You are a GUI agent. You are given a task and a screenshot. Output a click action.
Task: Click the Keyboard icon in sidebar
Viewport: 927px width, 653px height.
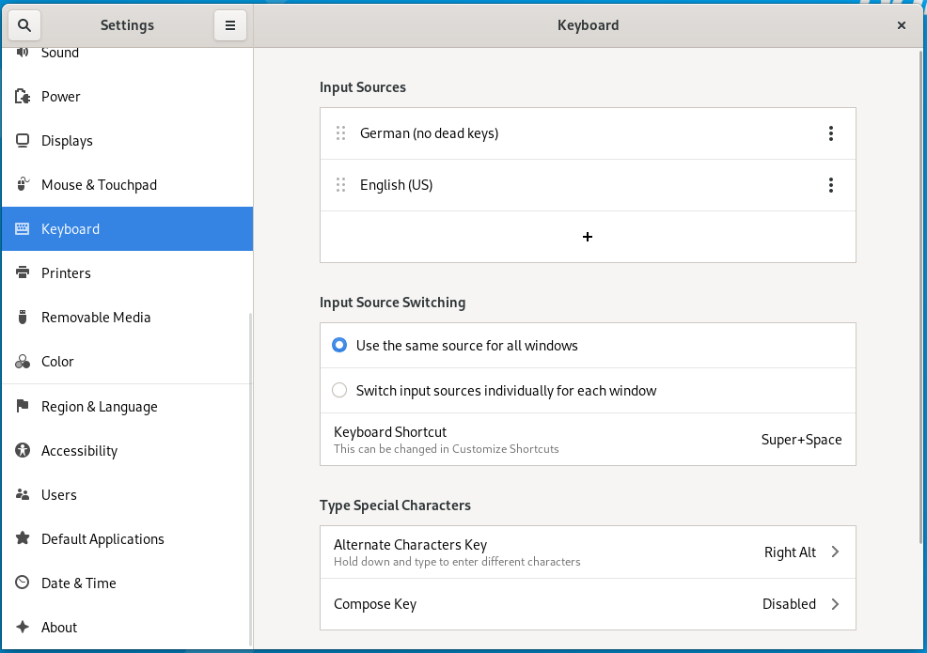point(23,228)
